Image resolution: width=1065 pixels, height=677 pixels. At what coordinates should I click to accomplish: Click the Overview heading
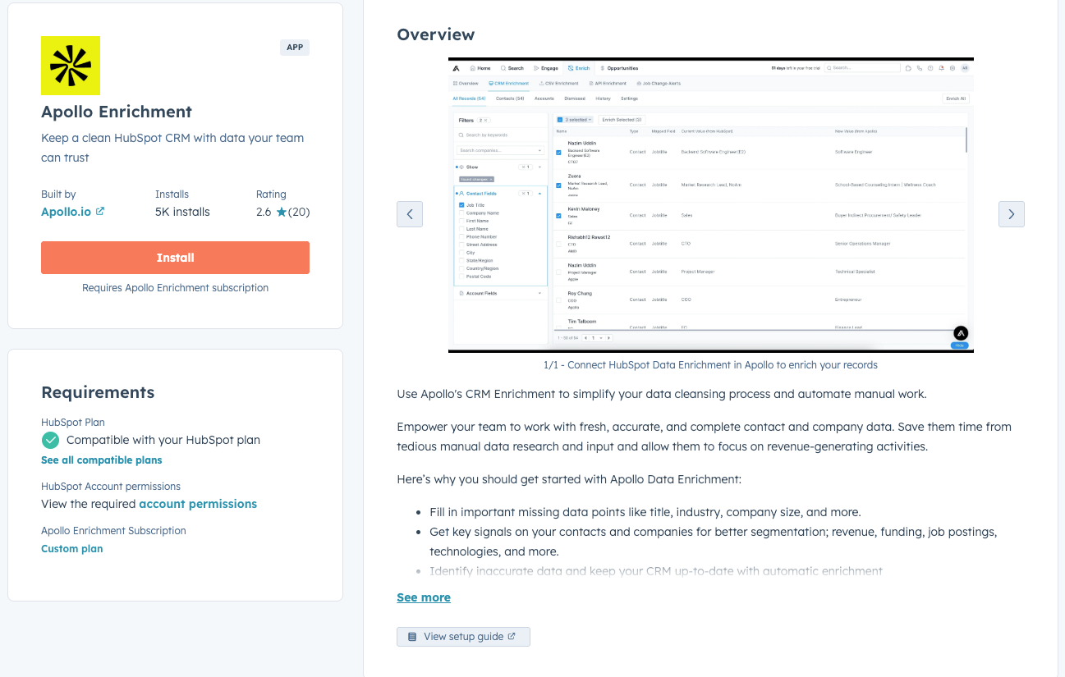[x=436, y=34]
